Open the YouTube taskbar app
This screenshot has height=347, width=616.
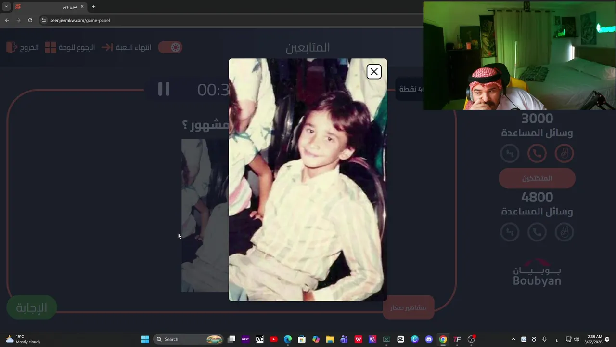coord(274,339)
